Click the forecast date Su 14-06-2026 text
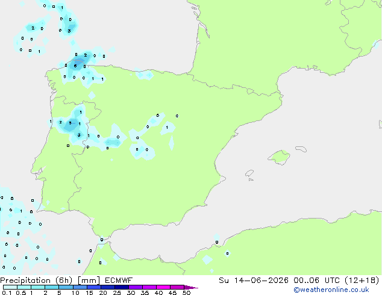Screen dimensions: 382x295 coord(254,281)
